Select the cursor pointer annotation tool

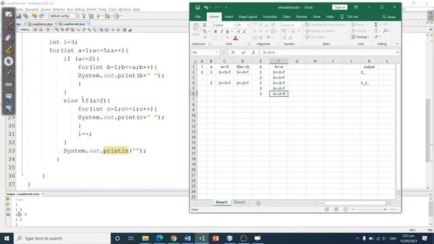(x=9, y=61)
